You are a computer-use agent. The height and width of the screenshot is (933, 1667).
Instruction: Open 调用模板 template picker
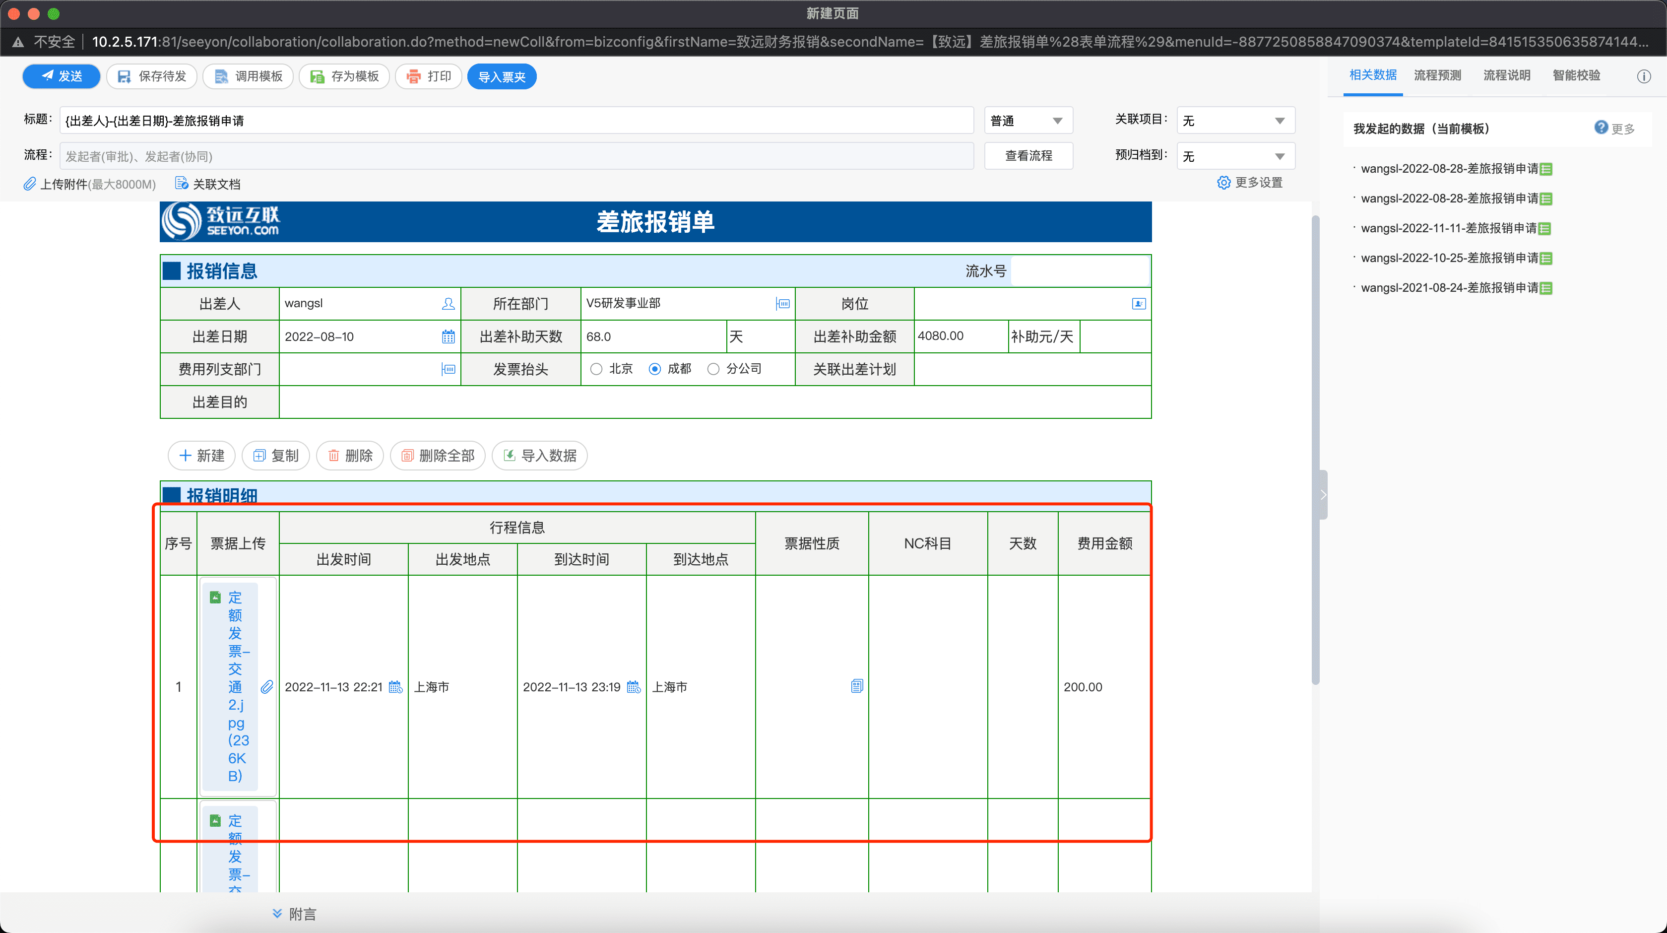(249, 76)
